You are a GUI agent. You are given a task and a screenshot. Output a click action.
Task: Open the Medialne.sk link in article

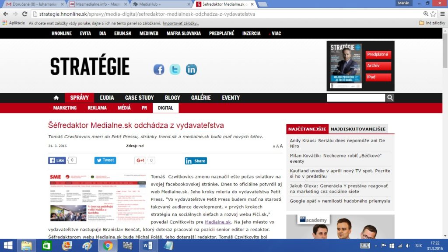(x=217, y=222)
